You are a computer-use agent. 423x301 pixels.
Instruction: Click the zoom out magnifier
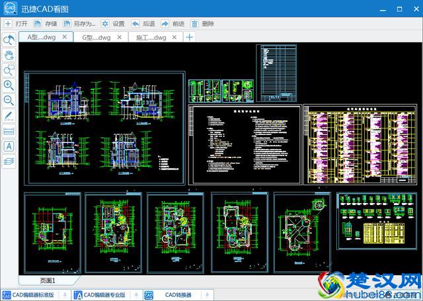(9, 101)
